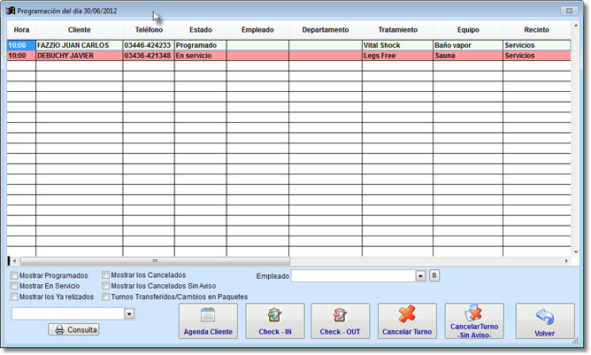Select the DEBUCHY JAVIER client cell
This screenshot has height=355, width=591.
79,56
